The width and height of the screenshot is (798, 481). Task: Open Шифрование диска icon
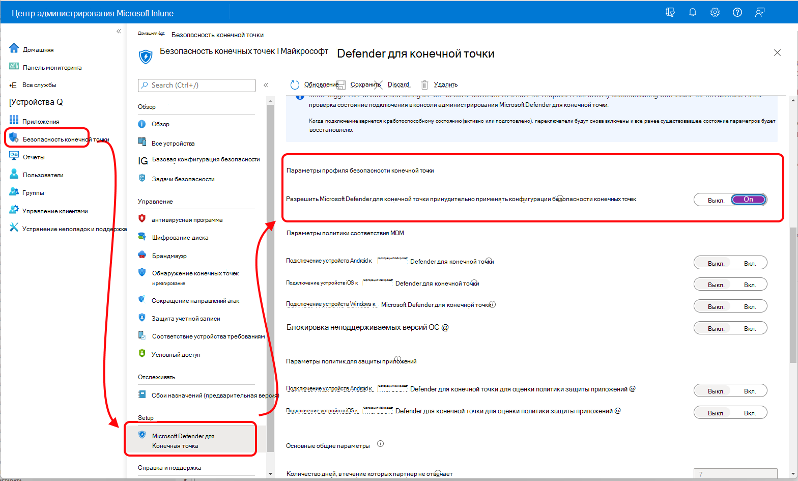(x=142, y=237)
